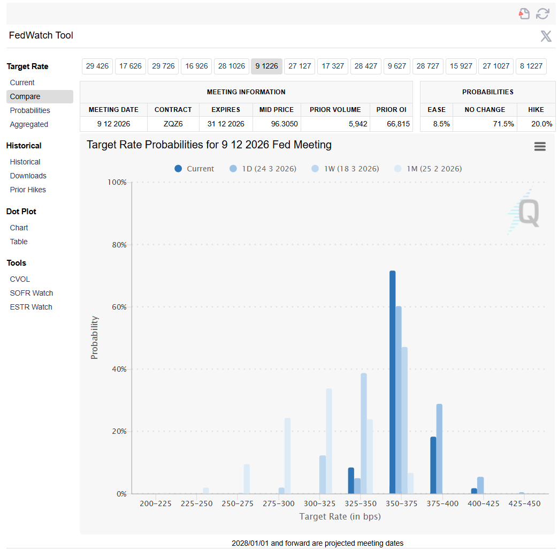
Task: Open the Dot Plot Chart link
Action: pos(19,228)
